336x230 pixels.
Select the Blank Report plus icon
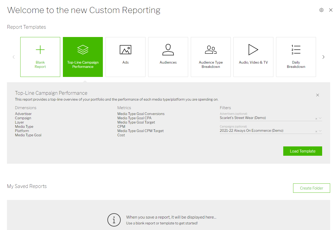click(x=40, y=50)
